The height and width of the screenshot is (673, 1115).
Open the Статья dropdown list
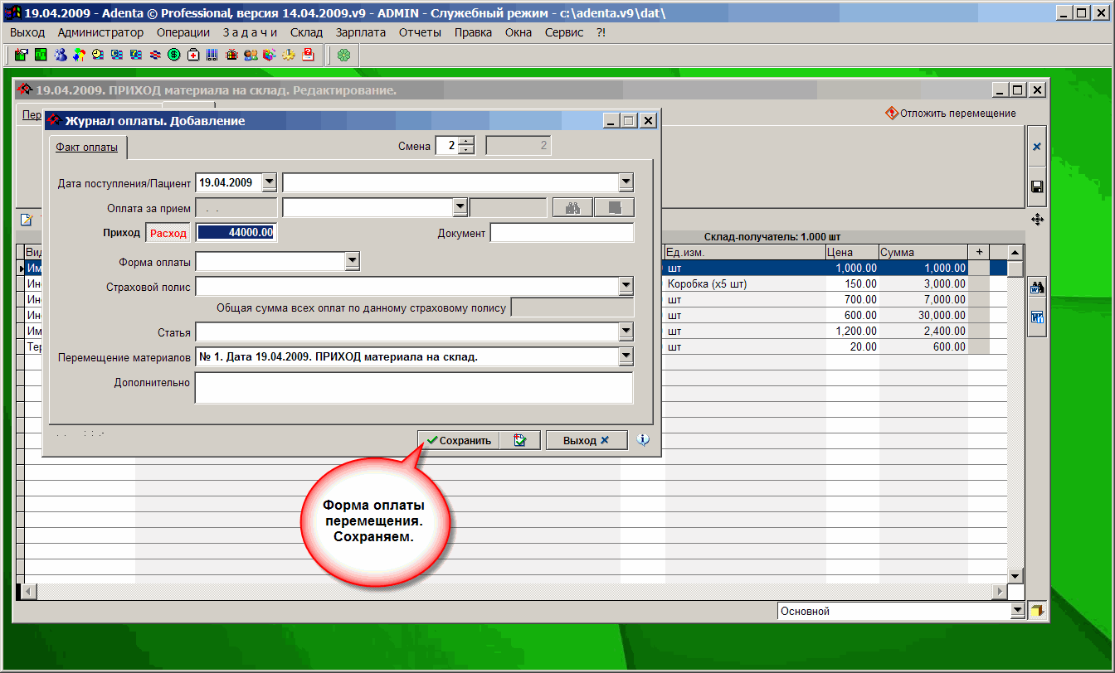pos(626,332)
